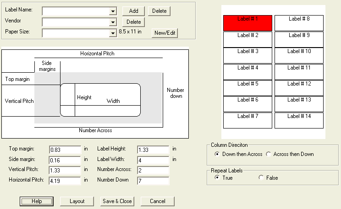Click the Number Down input field
Viewport: 341px width, 209px height.
point(153,180)
